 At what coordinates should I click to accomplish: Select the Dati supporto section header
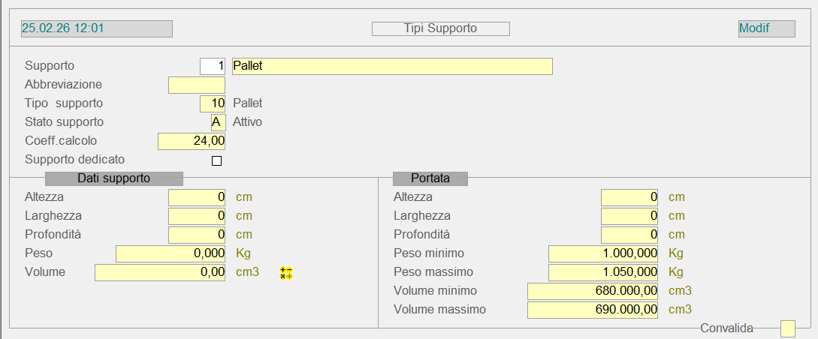pyautogui.click(x=114, y=178)
